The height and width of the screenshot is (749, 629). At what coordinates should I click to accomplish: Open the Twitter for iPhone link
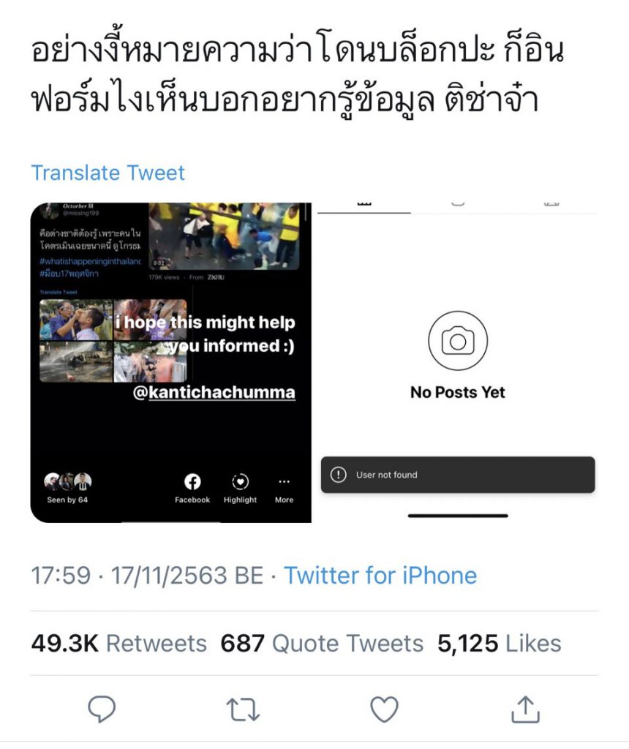(380, 575)
